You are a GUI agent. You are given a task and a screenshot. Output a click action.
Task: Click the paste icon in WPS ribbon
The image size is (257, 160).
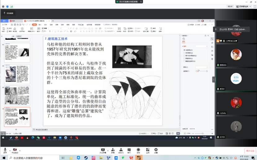[x=4, y=30]
